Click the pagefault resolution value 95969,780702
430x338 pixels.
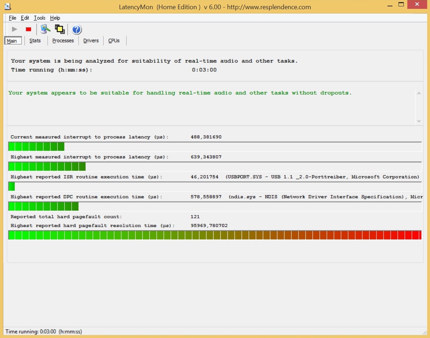[209, 225]
